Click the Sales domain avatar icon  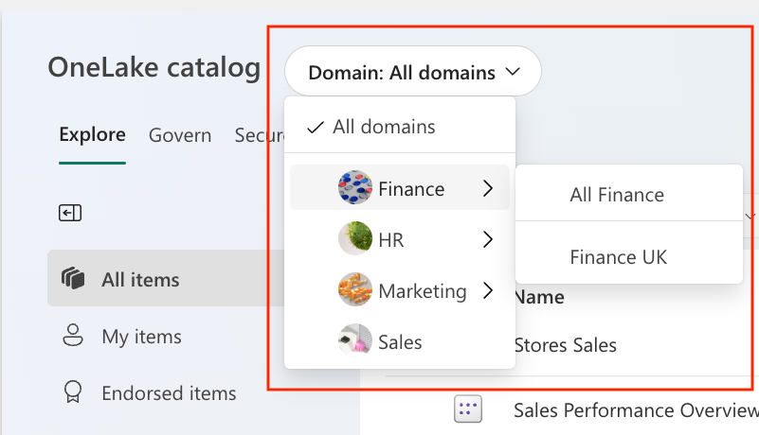coord(355,341)
